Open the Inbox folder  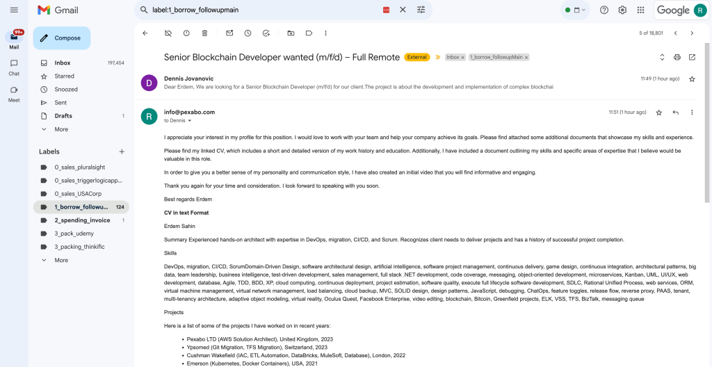(81, 63)
